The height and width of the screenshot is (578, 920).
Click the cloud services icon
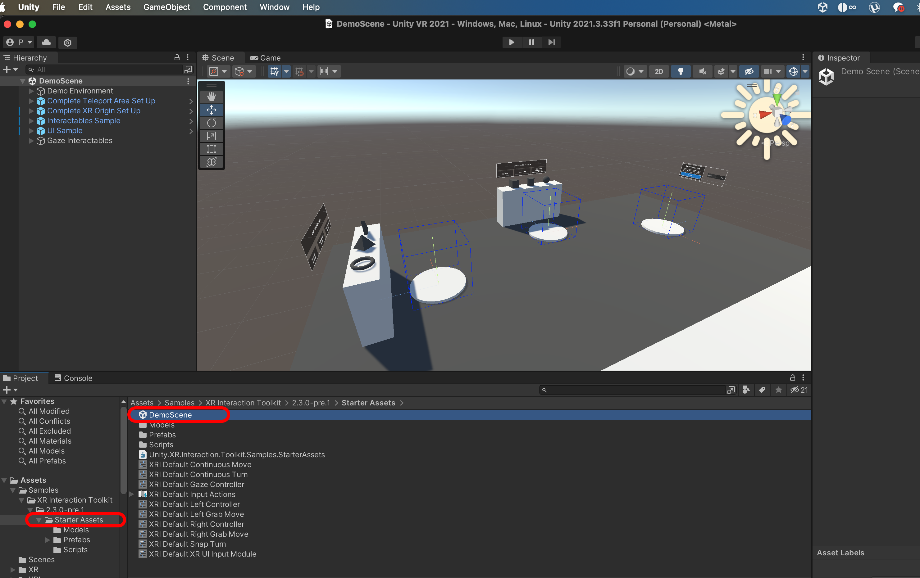[46, 42]
